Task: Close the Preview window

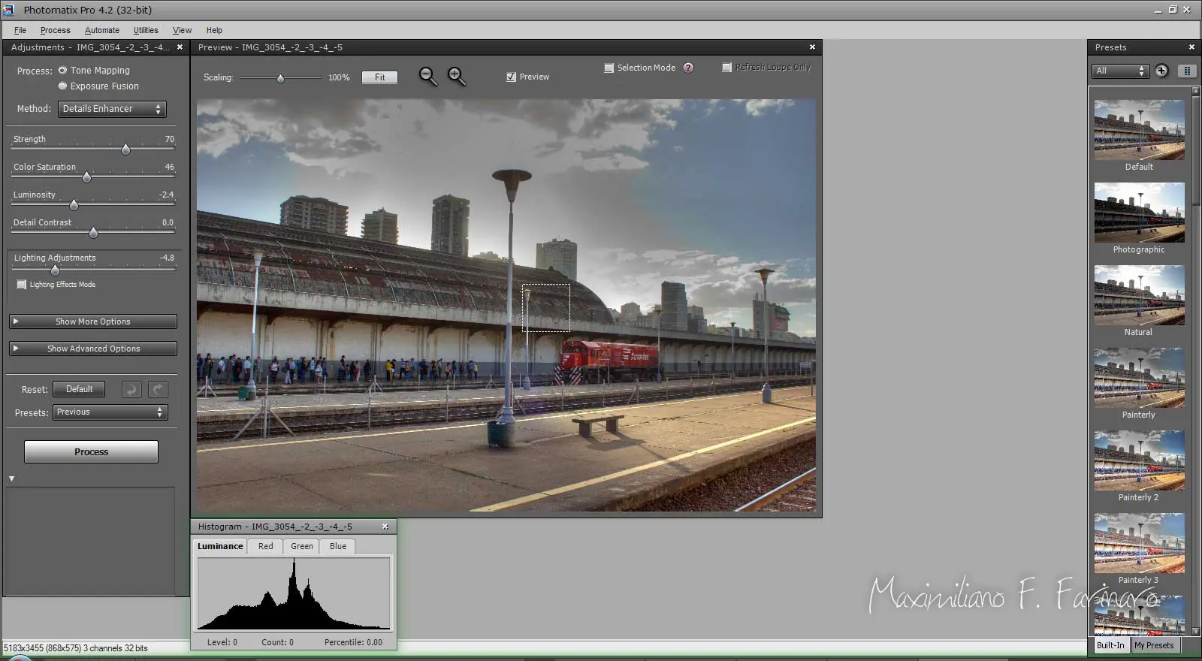Action: click(x=812, y=47)
